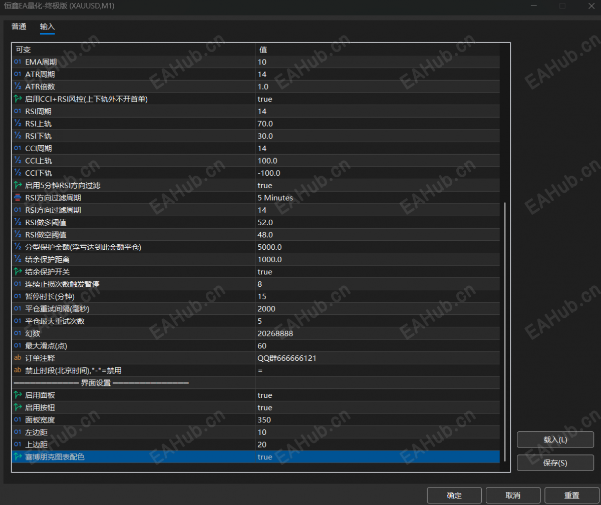Click the 左边距 label
Viewport: 601px width, 505px height.
pyautogui.click(x=37, y=432)
